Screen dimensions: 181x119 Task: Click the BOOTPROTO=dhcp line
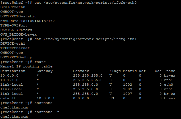(16, 57)
